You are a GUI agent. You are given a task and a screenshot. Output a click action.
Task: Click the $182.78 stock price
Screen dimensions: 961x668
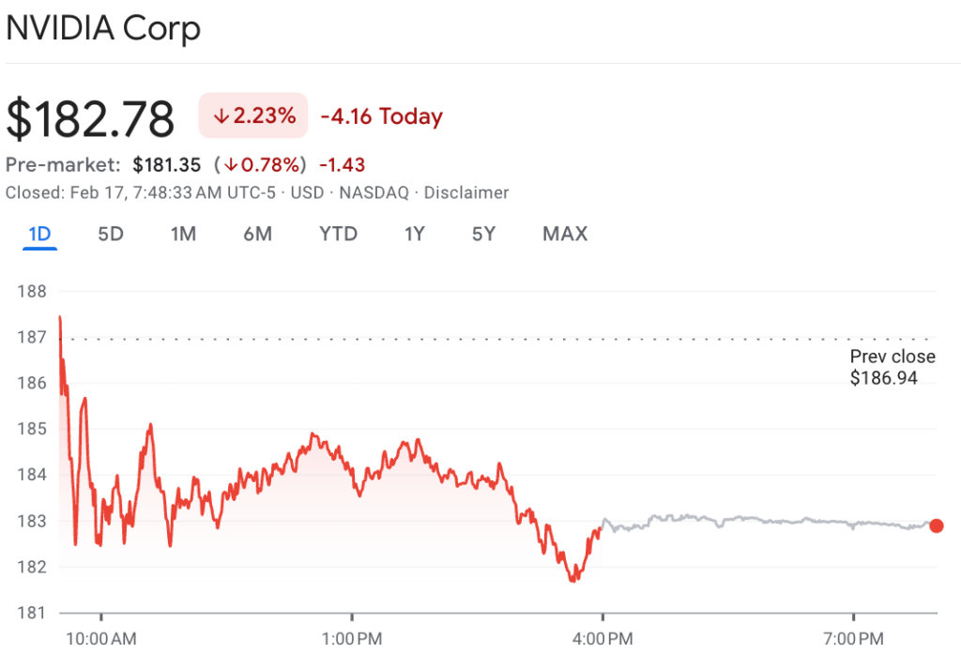[x=90, y=119]
